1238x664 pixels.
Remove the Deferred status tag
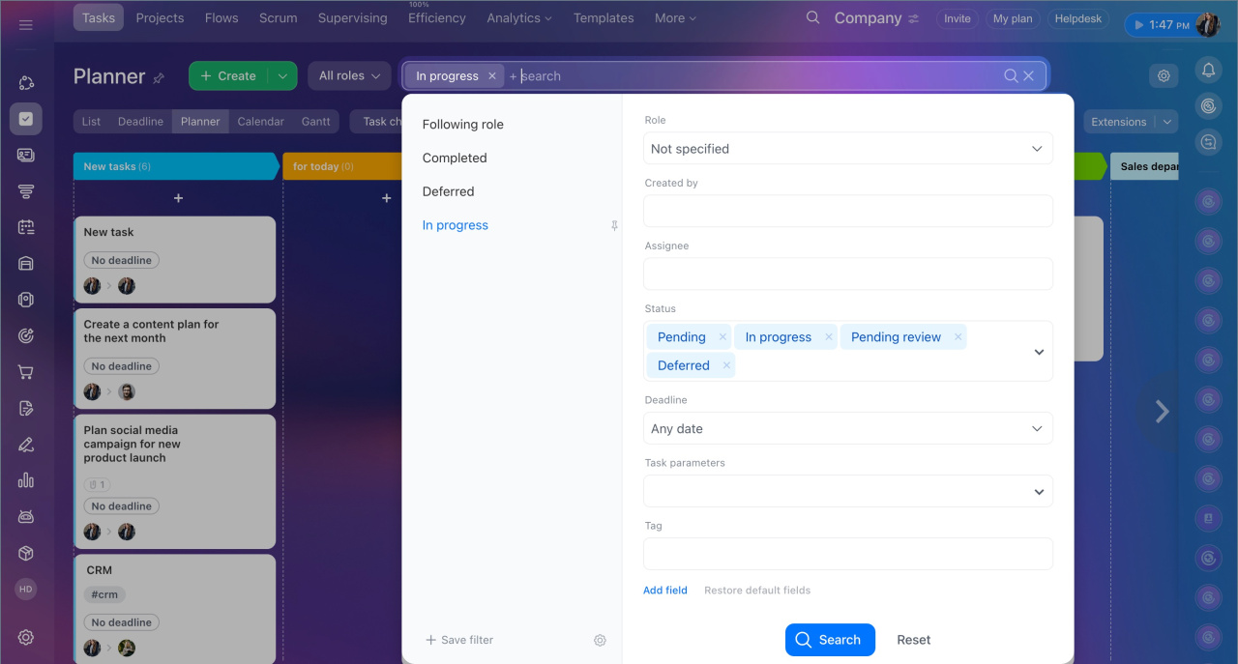point(726,365)
